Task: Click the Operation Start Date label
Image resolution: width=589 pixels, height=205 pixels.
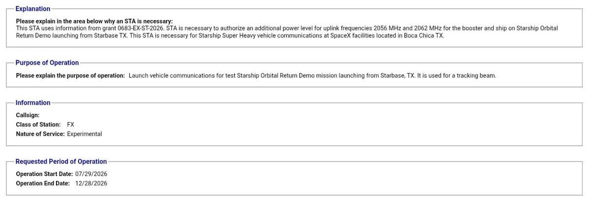Action: (x=44, y=174)
